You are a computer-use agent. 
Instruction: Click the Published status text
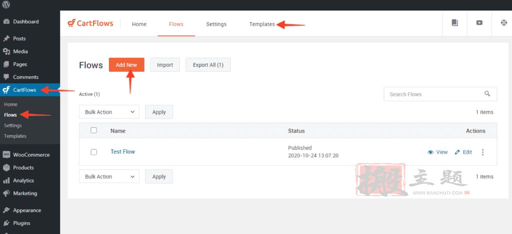tap(300, 148)
